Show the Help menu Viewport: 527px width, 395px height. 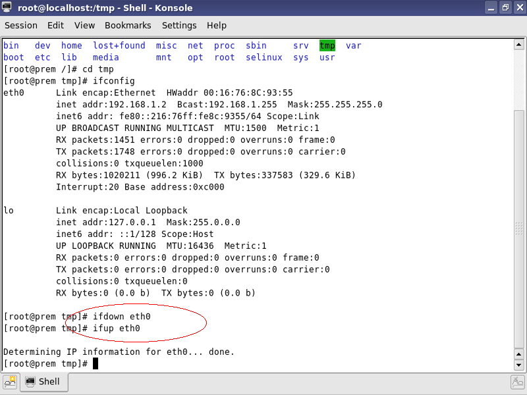coord(216,26)
